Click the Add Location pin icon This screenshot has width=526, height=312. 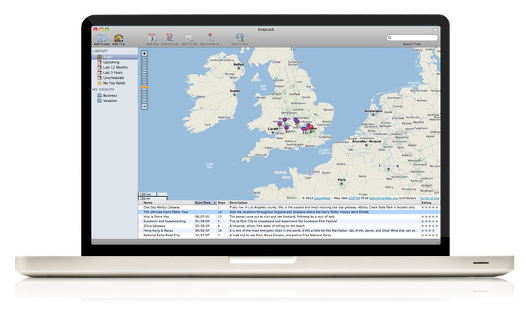click(x=210, y=38)
